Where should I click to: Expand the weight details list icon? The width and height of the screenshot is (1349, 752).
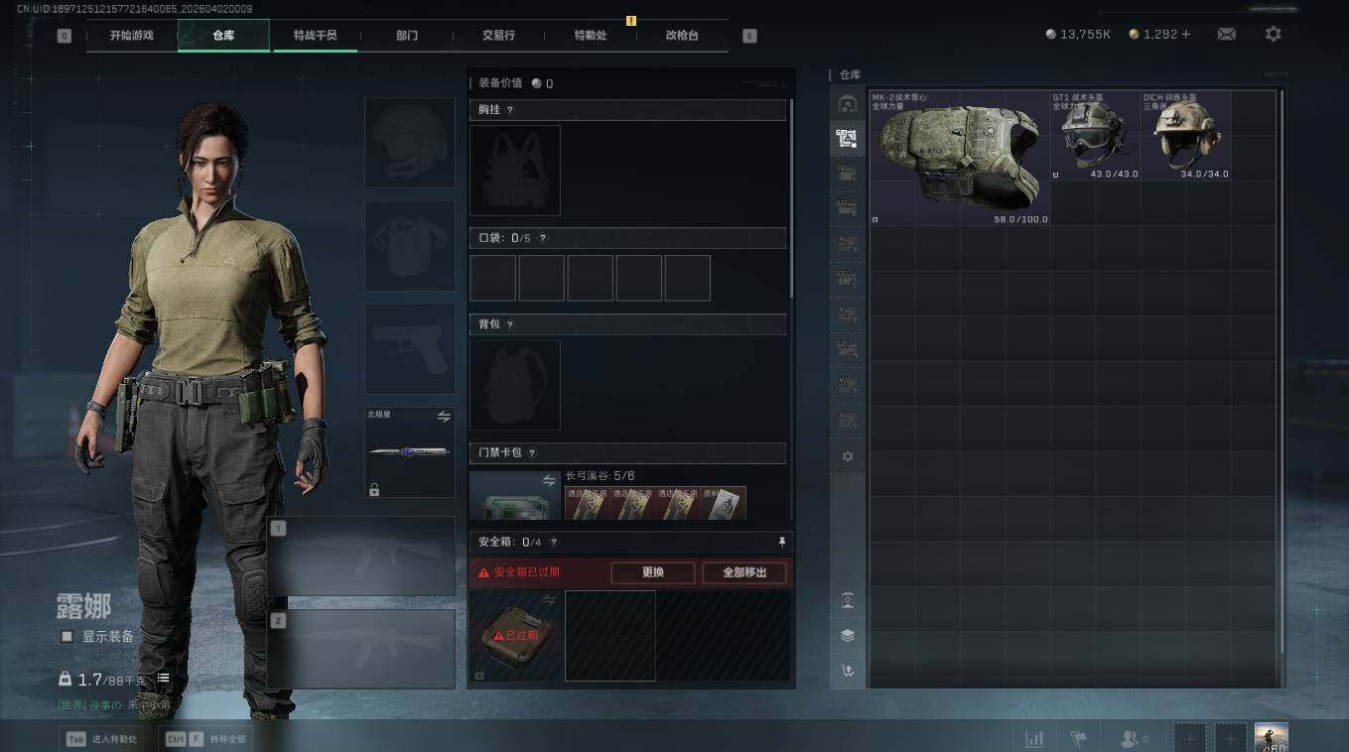point(163,679)
